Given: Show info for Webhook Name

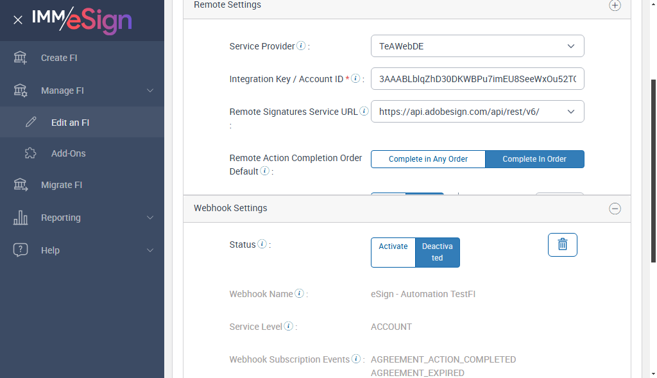Looking at the screenshot, I should point(299,293).
